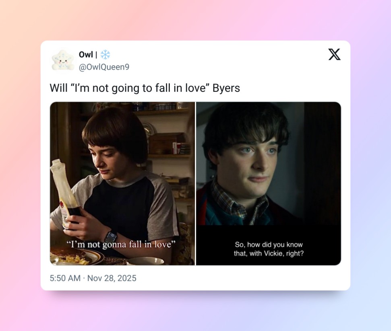Visit the @OwlQueen9 handle
The width and height of the screenshot is (391, 331).
[x=104, y=67]
